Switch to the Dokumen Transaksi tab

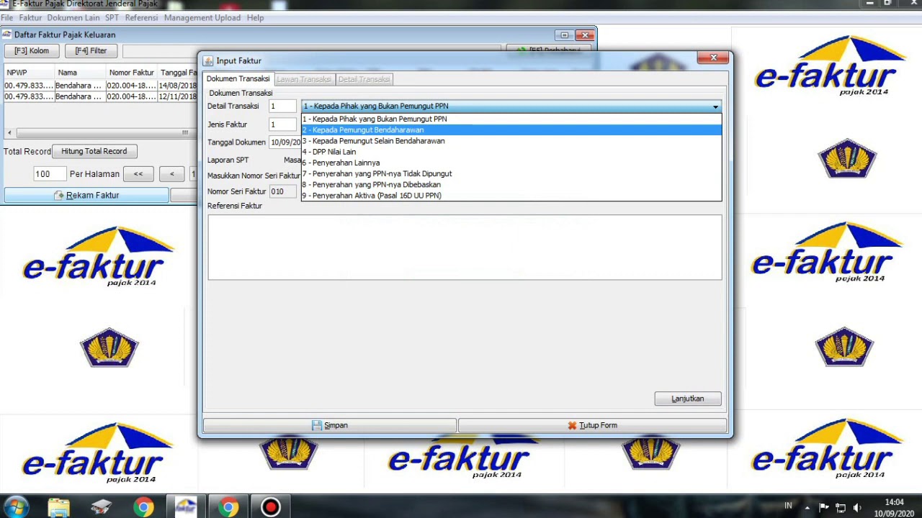coord(238,79)
